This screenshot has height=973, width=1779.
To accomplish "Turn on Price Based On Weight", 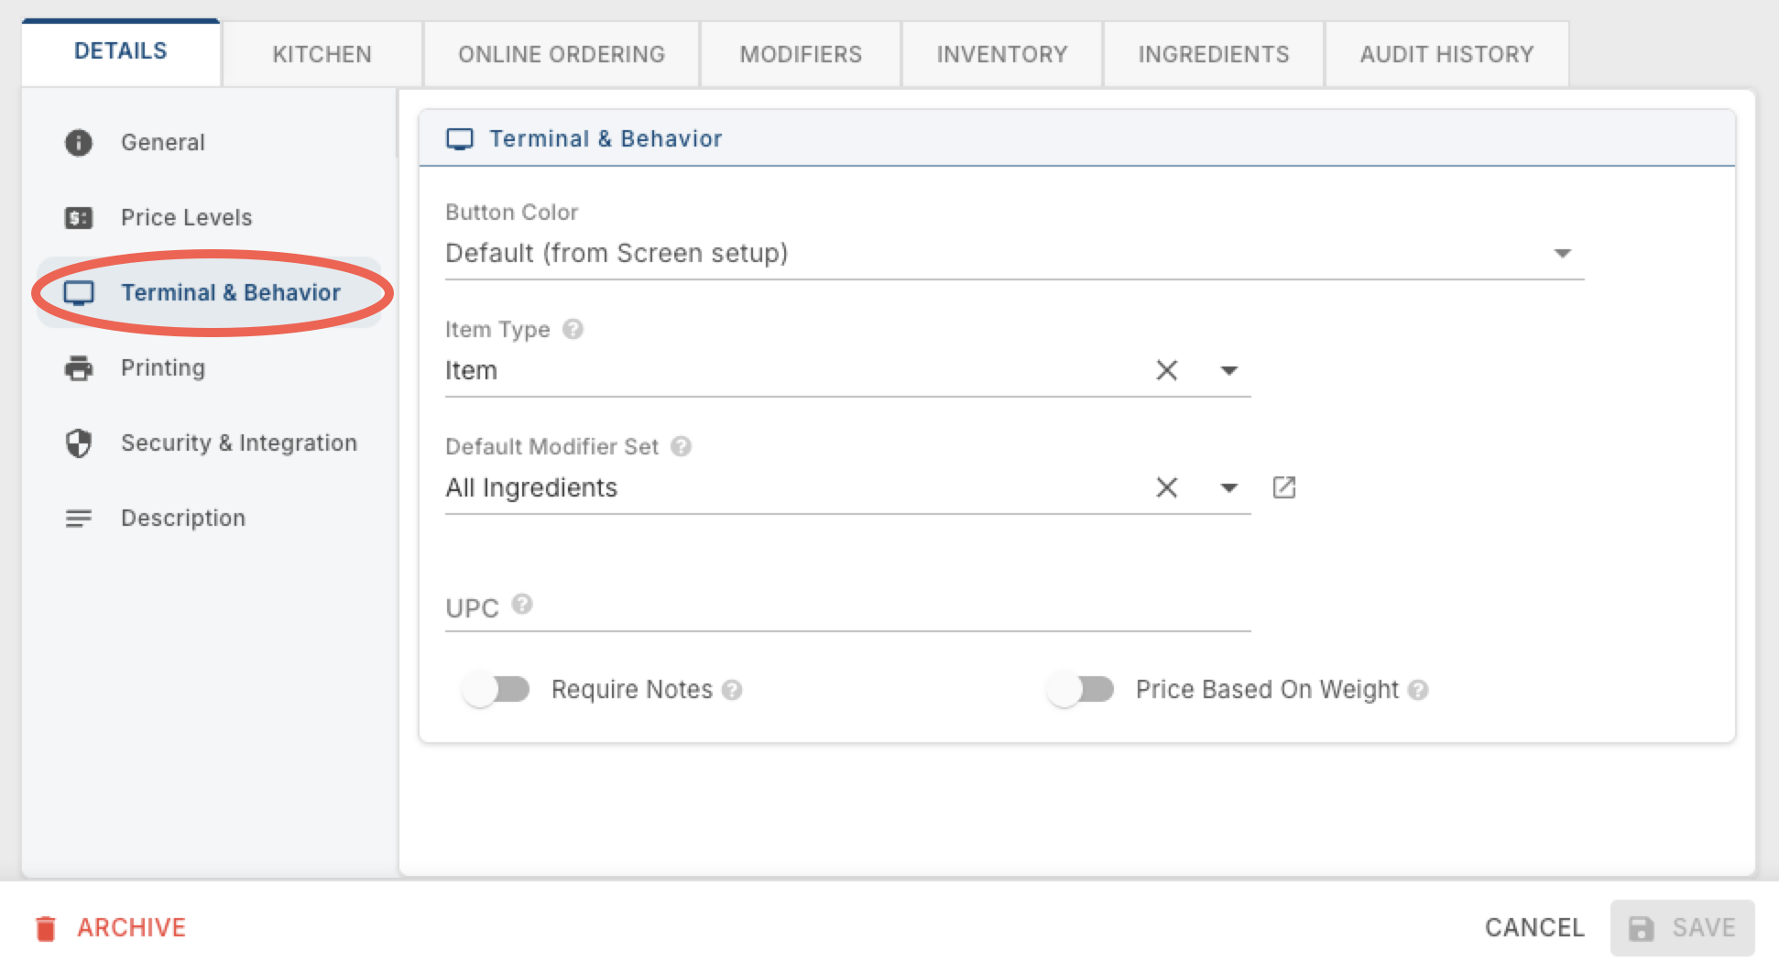I will click(1080, 689).
